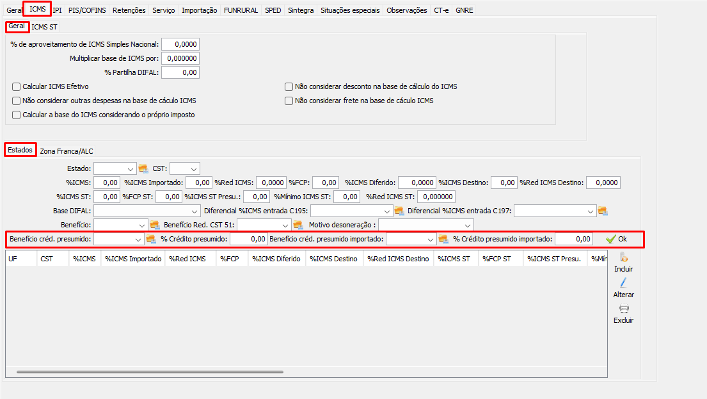The width and height of the screenshot is (707, 399).
Task: Switch to Zona Franca/ALC tab
Action: pos(67,151)
